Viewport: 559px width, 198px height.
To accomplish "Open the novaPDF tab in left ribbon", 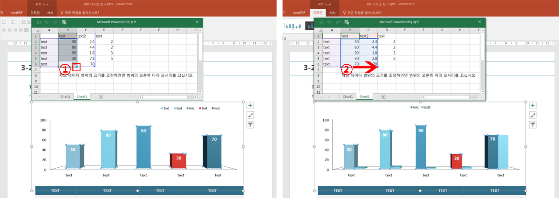I will tap(18, 13).
